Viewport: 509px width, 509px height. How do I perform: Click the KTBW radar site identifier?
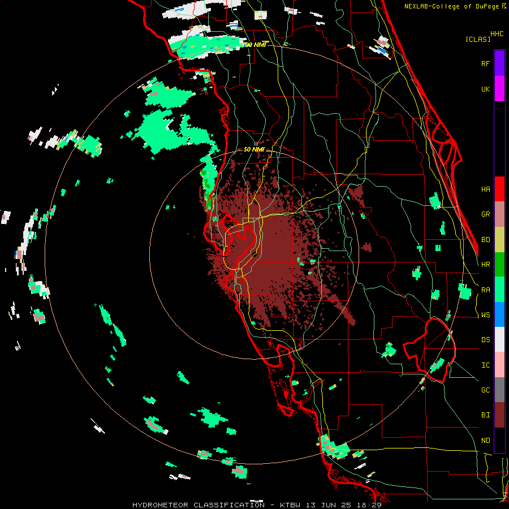(290, 505)
